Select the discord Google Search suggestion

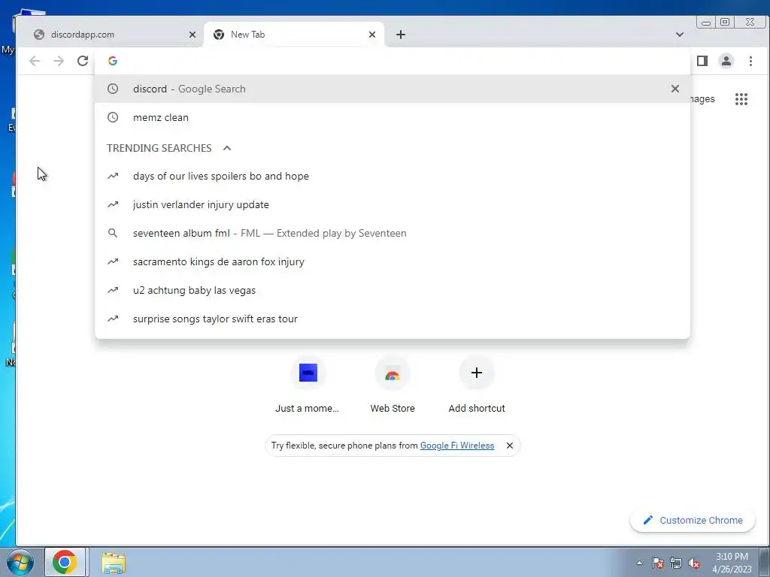[393, 89]
